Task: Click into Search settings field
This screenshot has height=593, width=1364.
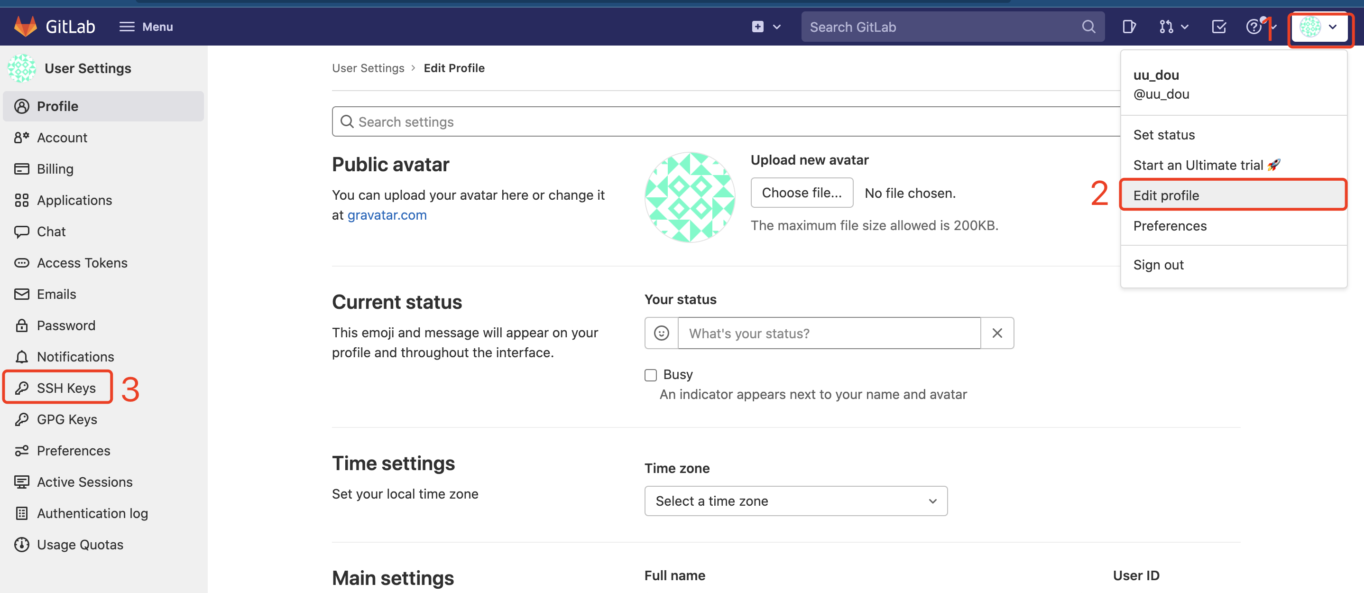Action: click(726, 122)
